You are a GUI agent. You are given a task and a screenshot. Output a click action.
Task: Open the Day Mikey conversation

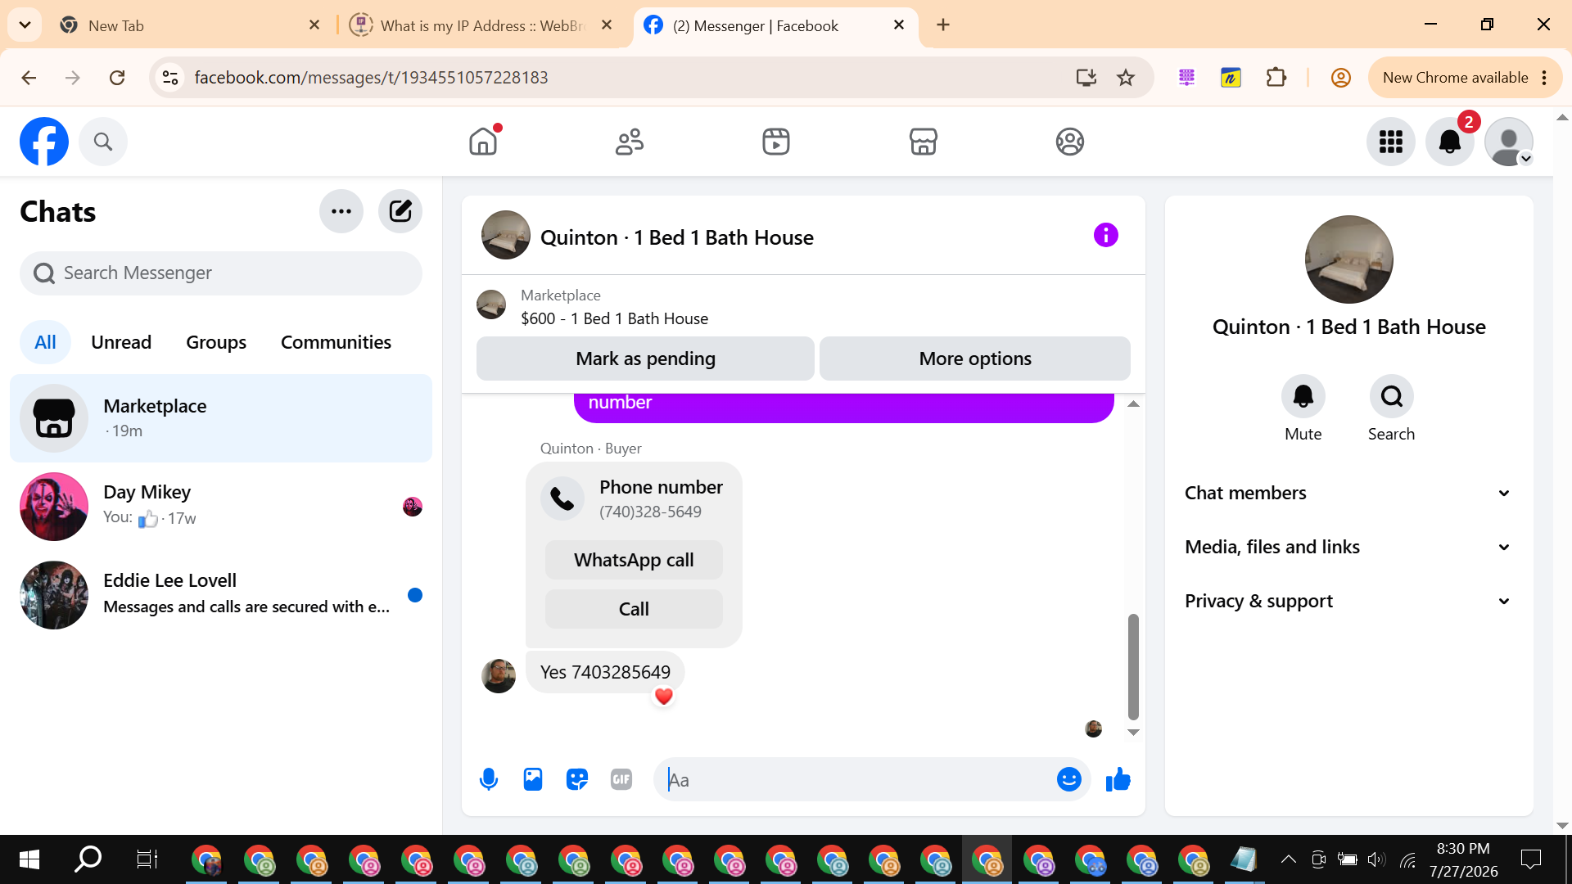[x=221, y=507]
